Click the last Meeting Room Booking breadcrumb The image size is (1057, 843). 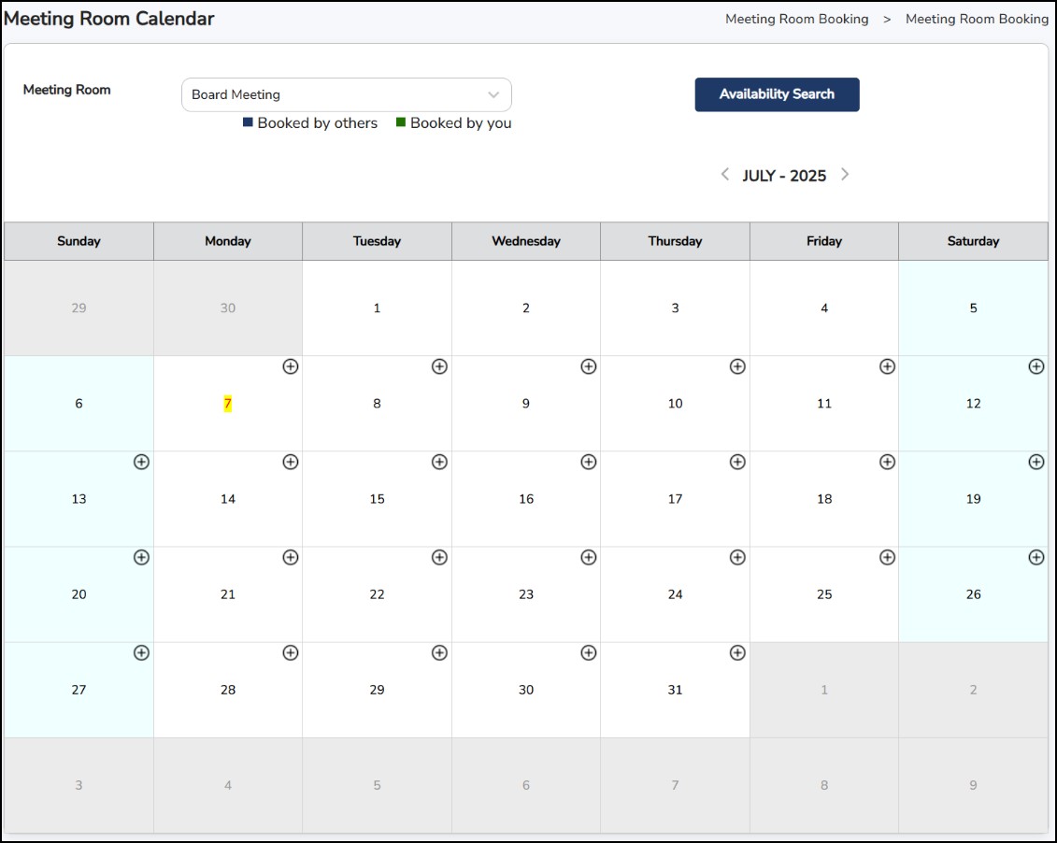pos(977,19)
